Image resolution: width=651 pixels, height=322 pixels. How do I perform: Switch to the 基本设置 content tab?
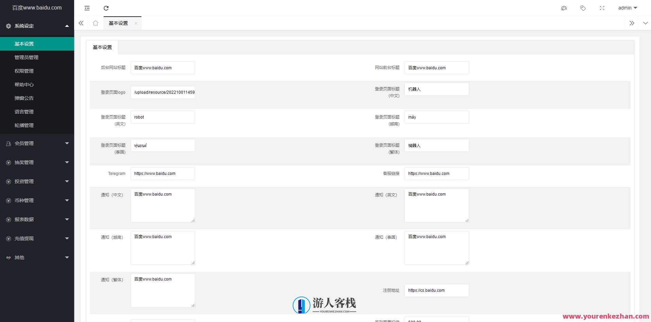[x=102, y=47]
